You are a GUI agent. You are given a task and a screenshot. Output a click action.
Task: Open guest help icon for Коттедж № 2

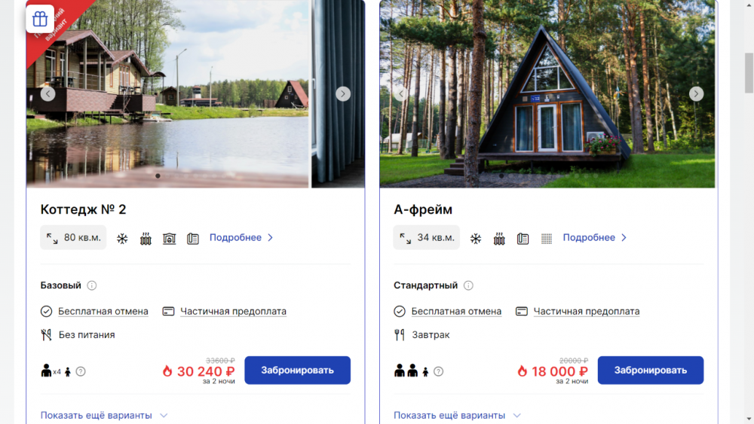tap(81, 372)
